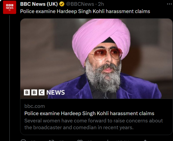Click the reply speech bubble icon
173x141 pixels.
(x=23, y=140)
